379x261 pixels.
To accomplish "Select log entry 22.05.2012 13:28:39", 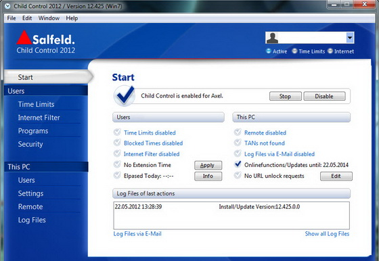I will click(x=138, y=207).
